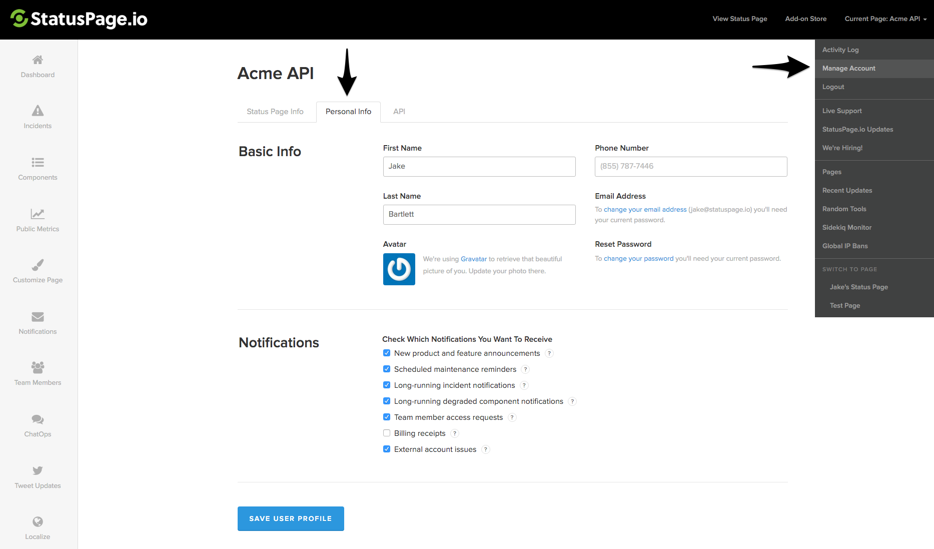Image resolution: width=934 pixels, height=549 pixels.
Task: Click Save User Profile button
Action: click(291, 518)
